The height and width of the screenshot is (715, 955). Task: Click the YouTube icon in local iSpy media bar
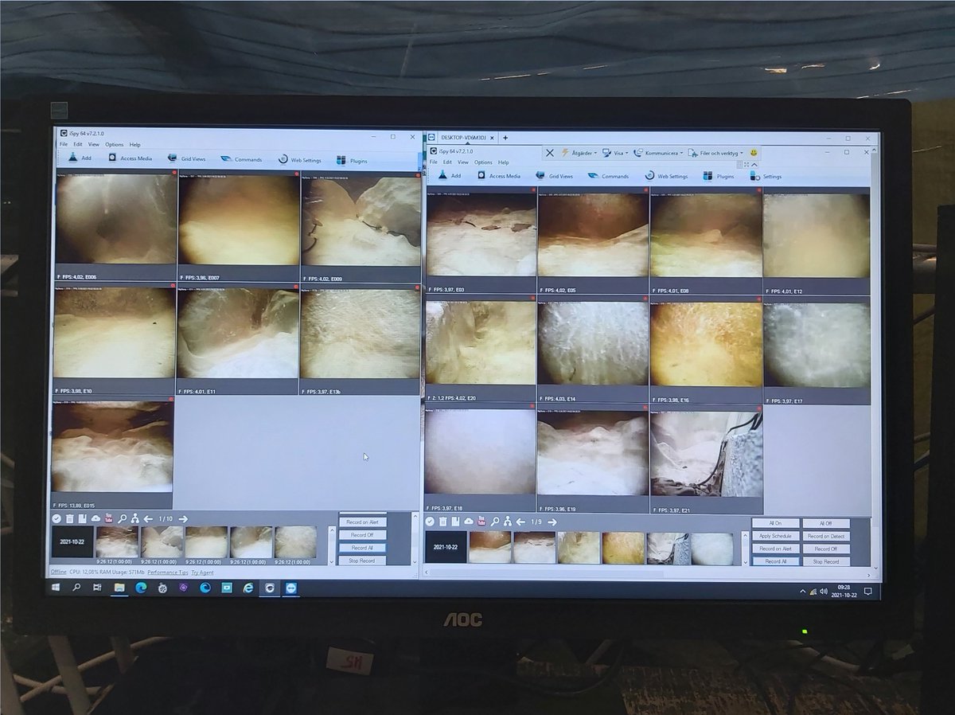(x=109, y=519)
